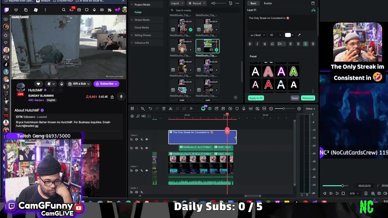The width and height of the screenshot is (388, 218).
Task: Click the fit timeline to window icon
Action: pyautogui.click(x=264, y=108)
